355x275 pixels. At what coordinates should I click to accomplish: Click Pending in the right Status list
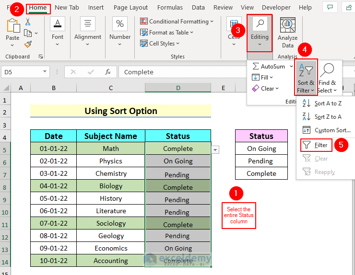click(x=261, y=161)
